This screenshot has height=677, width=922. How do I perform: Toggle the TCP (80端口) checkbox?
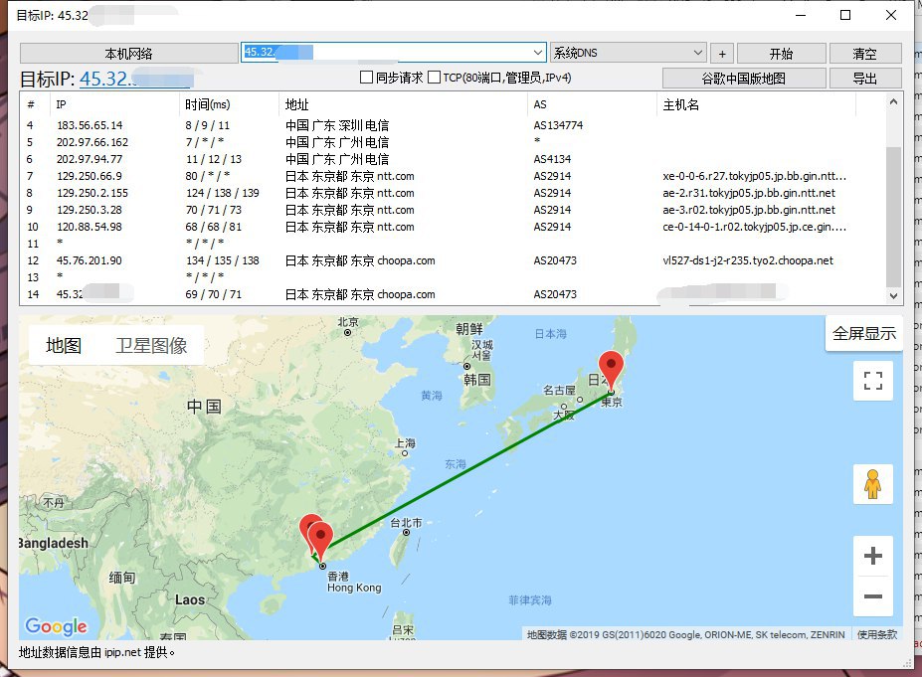434,78
